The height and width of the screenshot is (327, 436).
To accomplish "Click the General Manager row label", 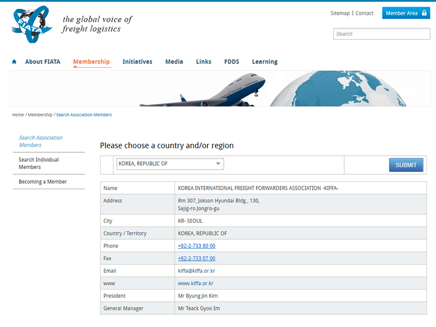I will coord(124,309).
